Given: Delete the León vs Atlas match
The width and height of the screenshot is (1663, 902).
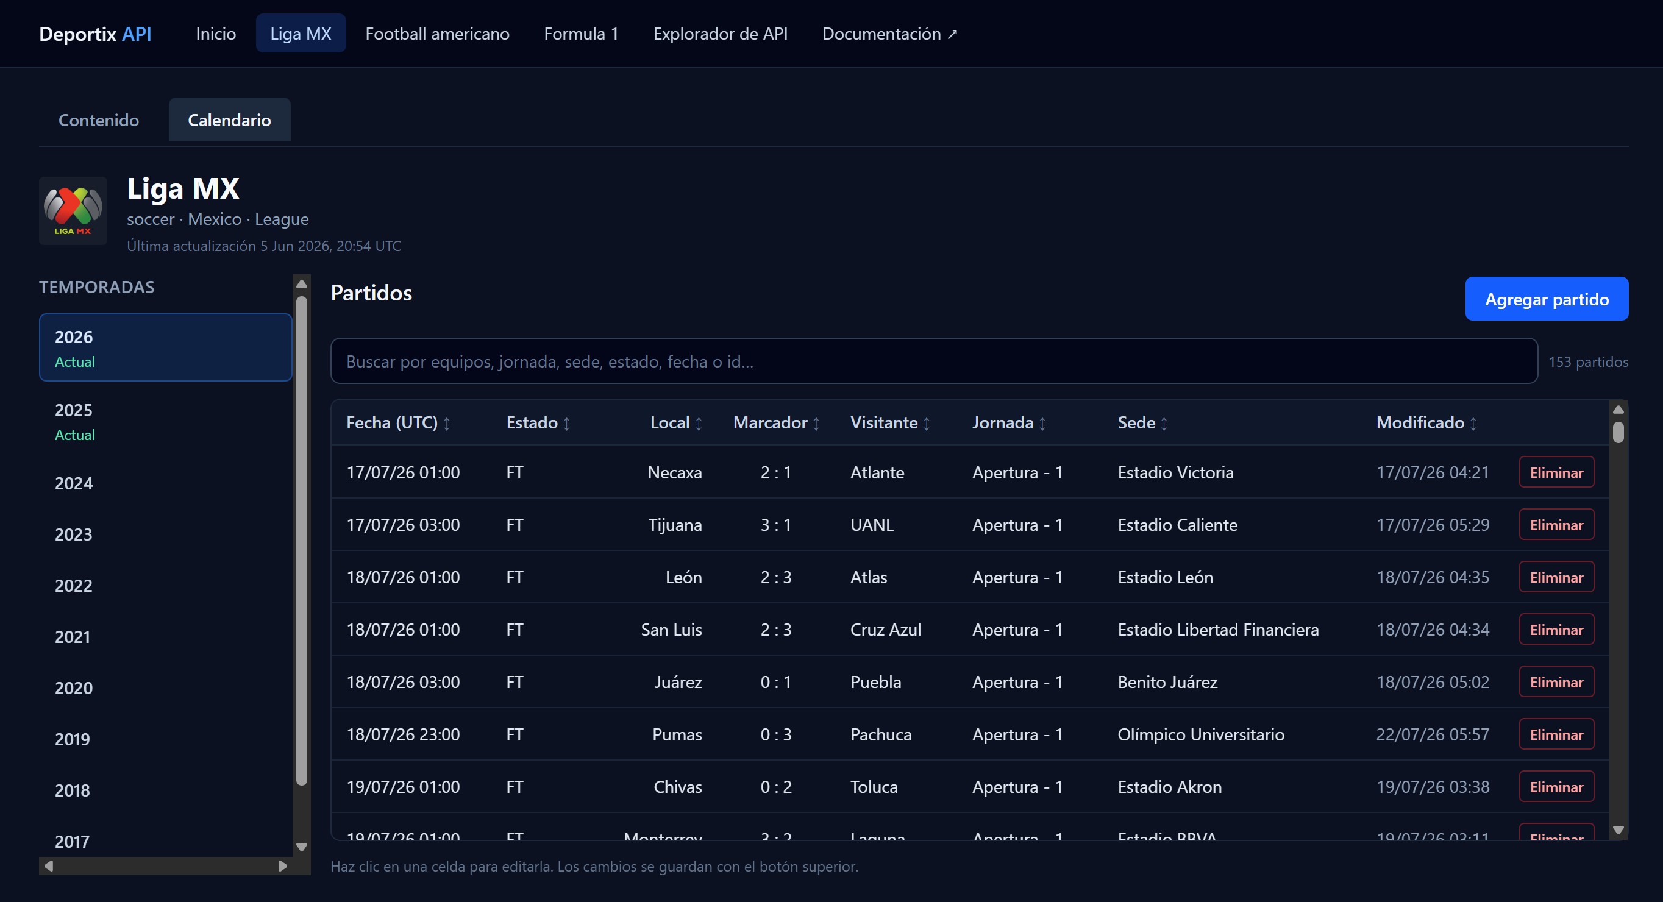Looking at the screenshot, I should (1556, 577).
